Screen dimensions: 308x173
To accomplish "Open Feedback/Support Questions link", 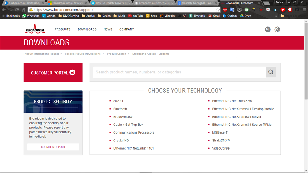I will [x=83, y=54].
